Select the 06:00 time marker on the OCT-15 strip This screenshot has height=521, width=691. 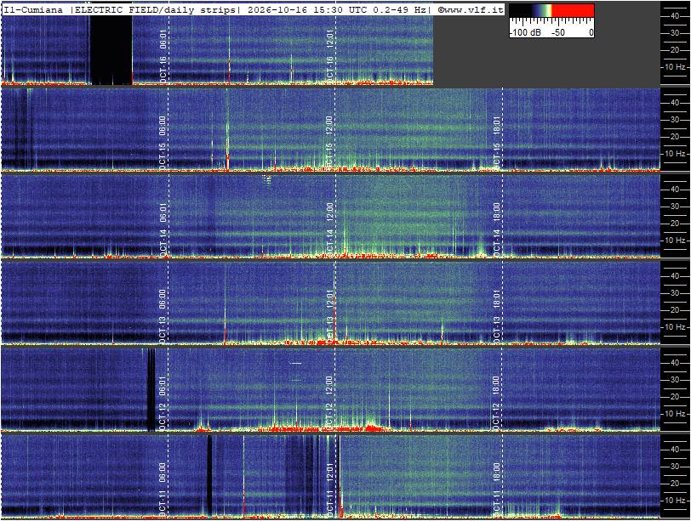163,125
